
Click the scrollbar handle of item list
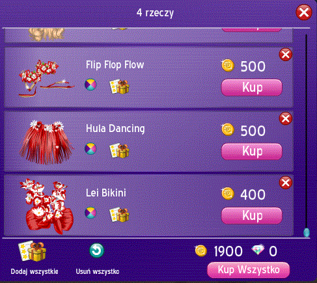307,232
